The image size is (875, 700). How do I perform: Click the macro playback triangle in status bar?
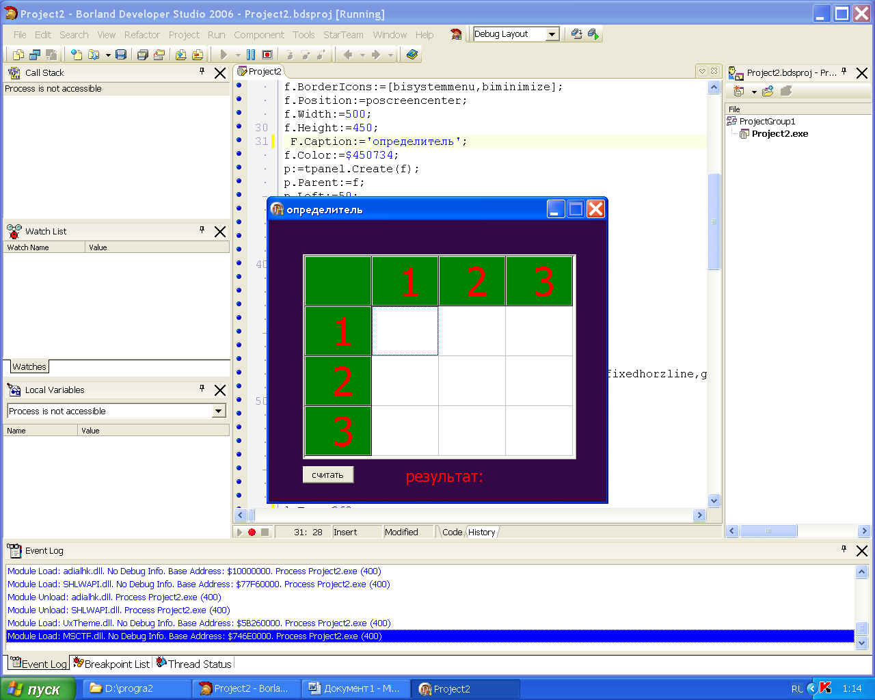(239, 532)
